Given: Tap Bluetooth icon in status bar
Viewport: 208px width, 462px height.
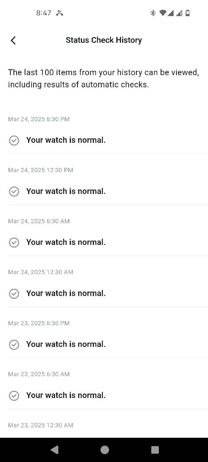Looking at the screenshot, I should click(153, 13).
